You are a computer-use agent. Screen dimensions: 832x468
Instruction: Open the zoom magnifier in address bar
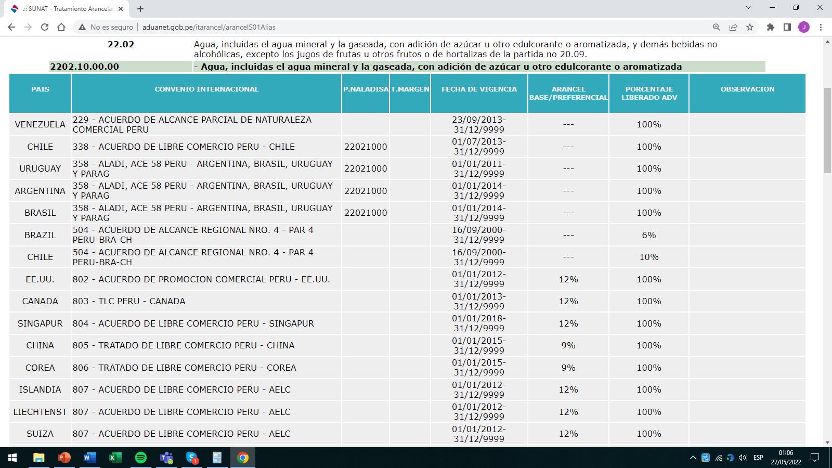coord(717,27)
